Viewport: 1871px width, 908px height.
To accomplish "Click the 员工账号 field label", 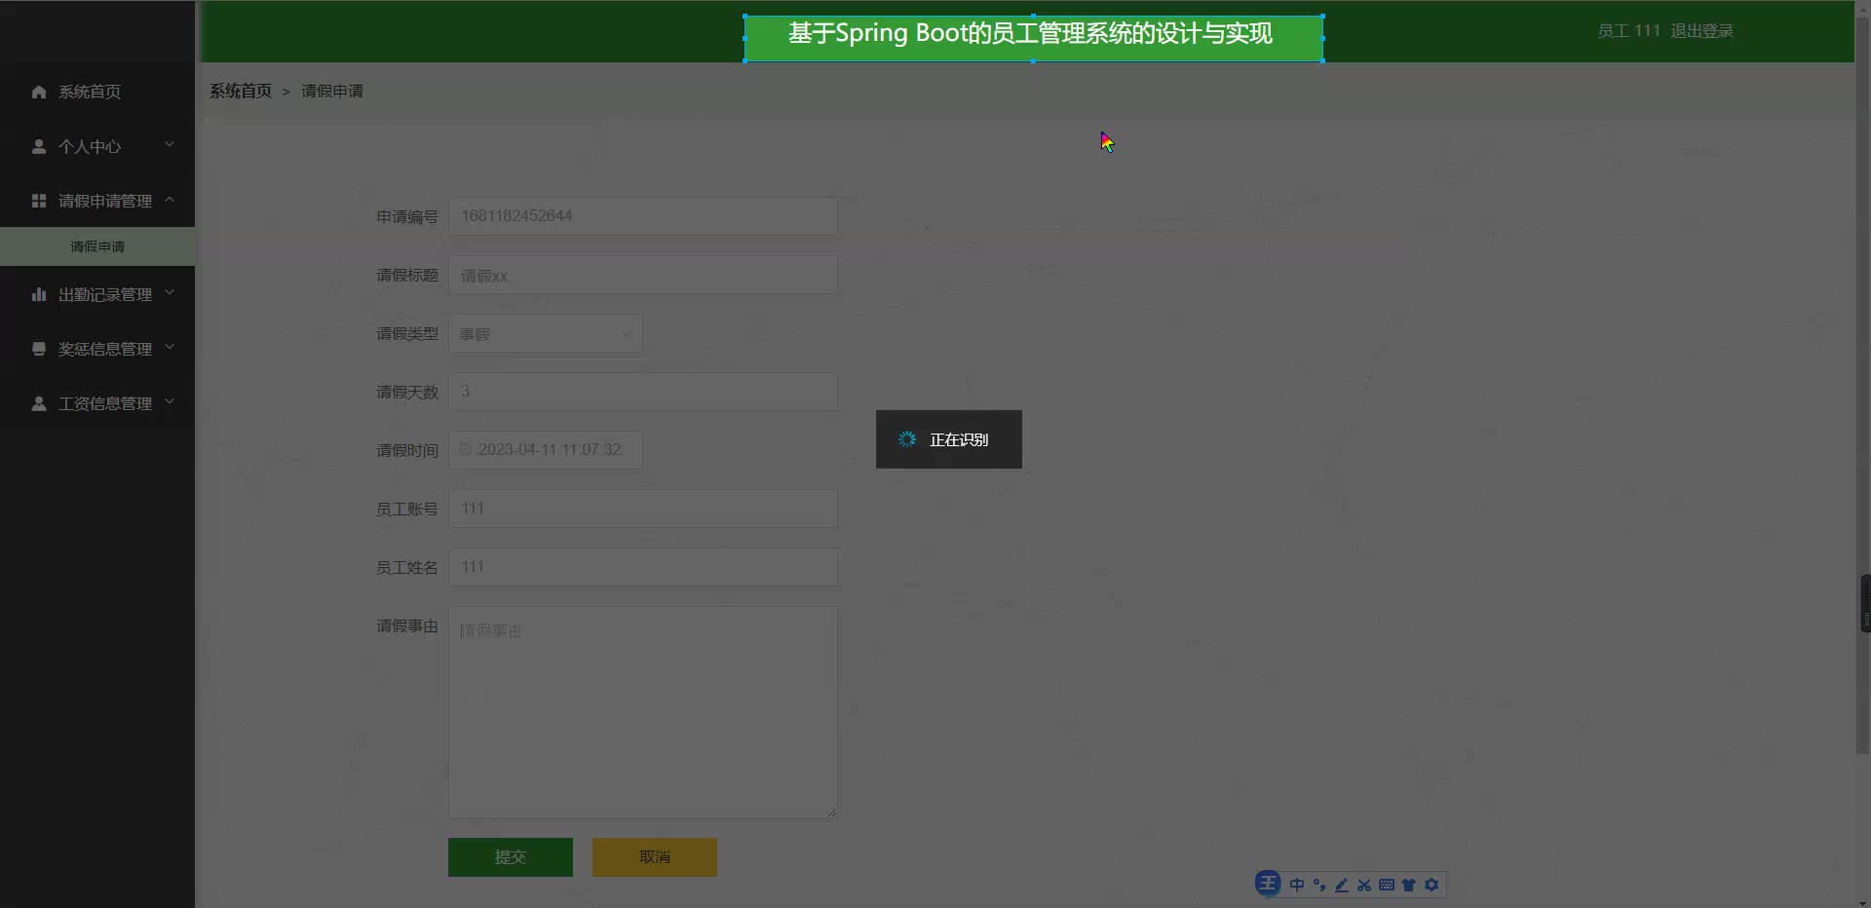I will point(407,509).
